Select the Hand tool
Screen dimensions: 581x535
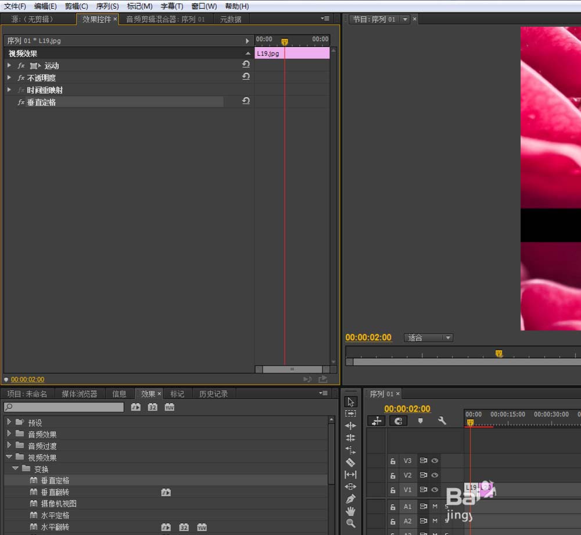(350, 511)
